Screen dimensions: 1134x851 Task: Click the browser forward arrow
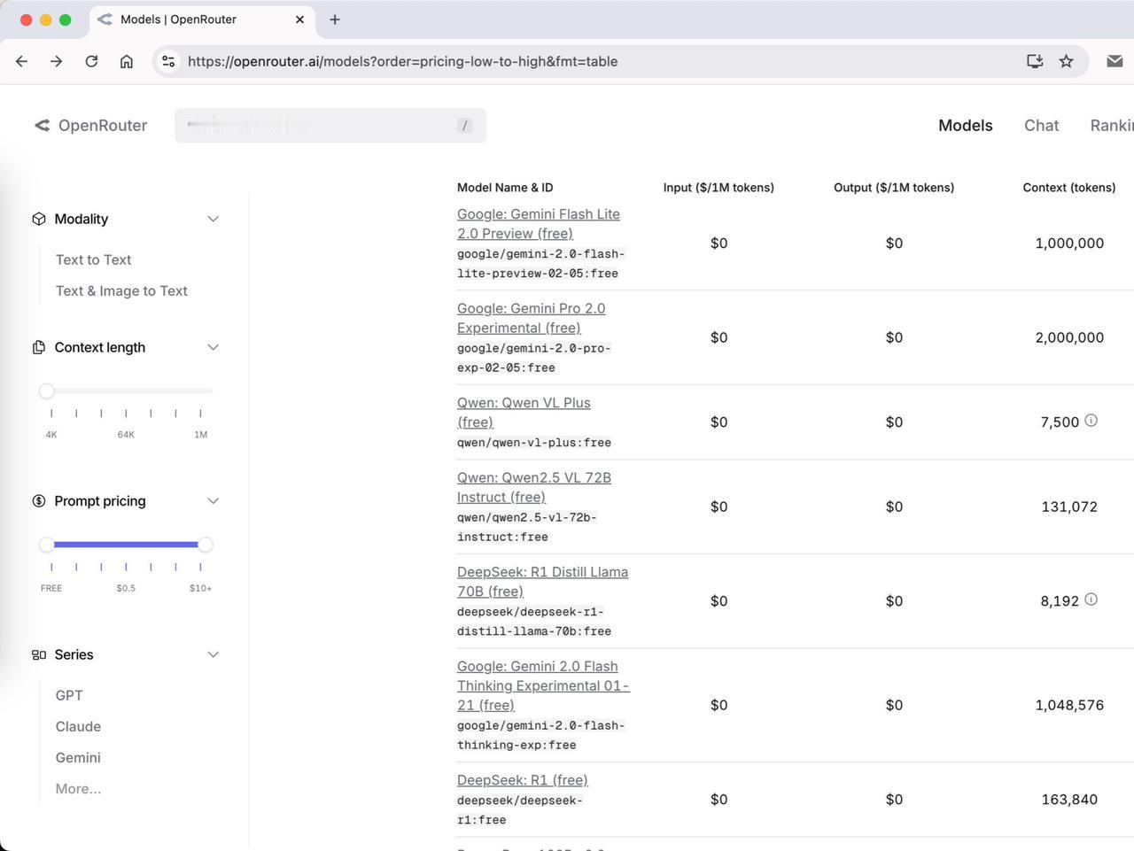point(56,61)
